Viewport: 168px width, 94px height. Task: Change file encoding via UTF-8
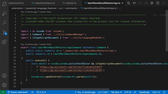click(x=128, y=92)
